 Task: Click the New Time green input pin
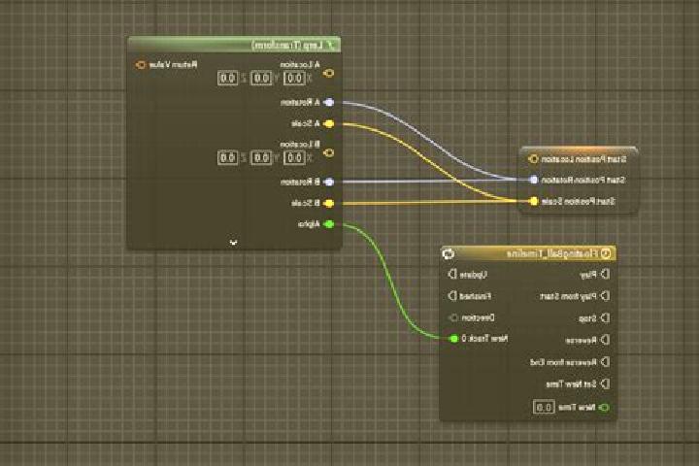click(x=604, y=407)
